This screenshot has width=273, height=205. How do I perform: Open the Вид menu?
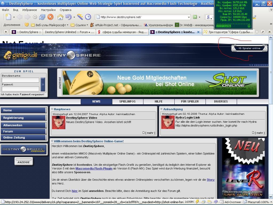tap(15, 10)
